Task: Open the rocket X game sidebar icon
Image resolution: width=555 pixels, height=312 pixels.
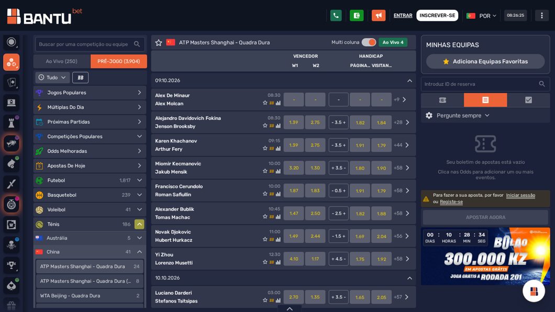Action: 12,184
